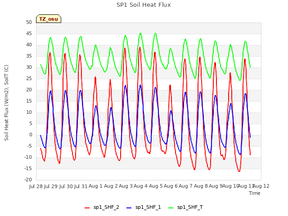Click the TZ_osu annotation label

49,19
